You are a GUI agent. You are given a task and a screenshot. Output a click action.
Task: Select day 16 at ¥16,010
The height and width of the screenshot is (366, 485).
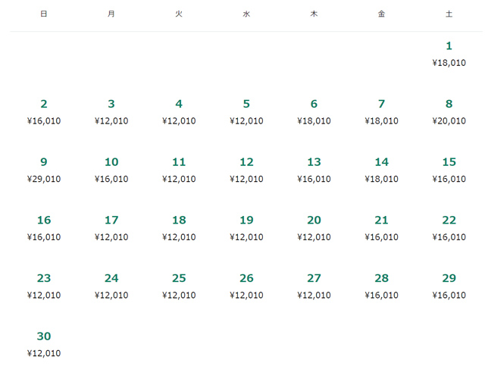[44, 227]
